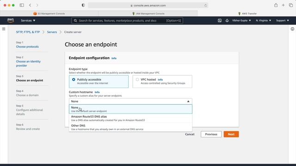
Task: Toggle the hamburger side navigation menu
Action: pyautogui.click(x=4, y=29)
